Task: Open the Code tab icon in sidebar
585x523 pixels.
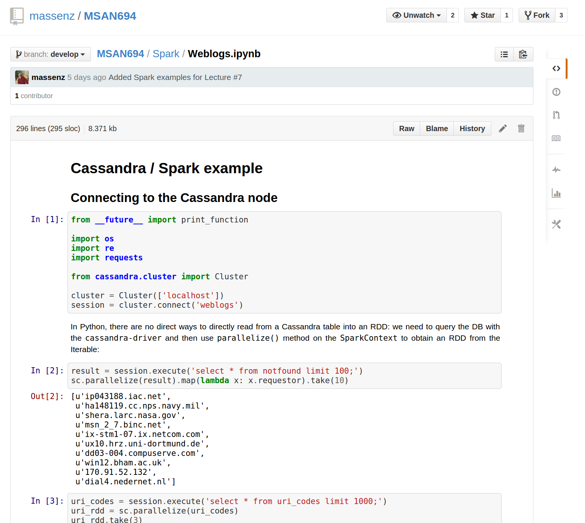Action: click(556, 69)
